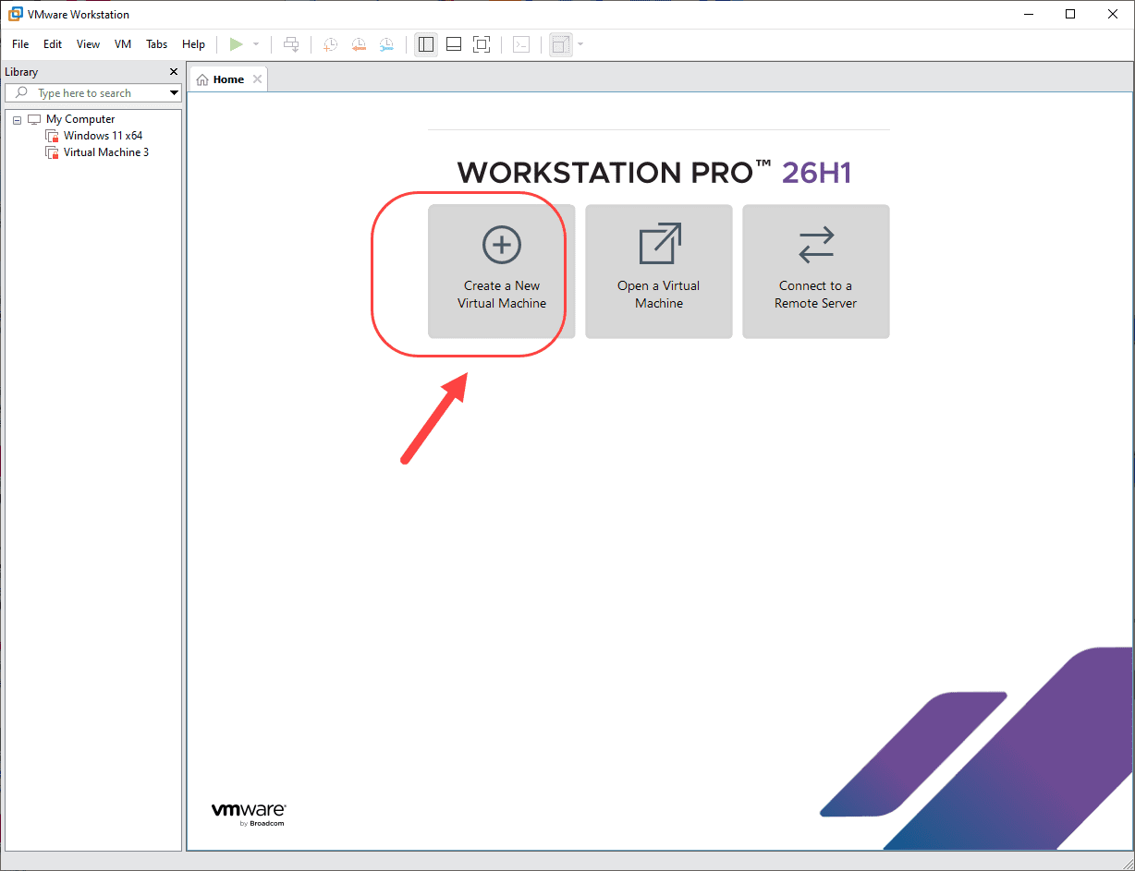Click Open a Virtual Machine tile

pos(659,272)
